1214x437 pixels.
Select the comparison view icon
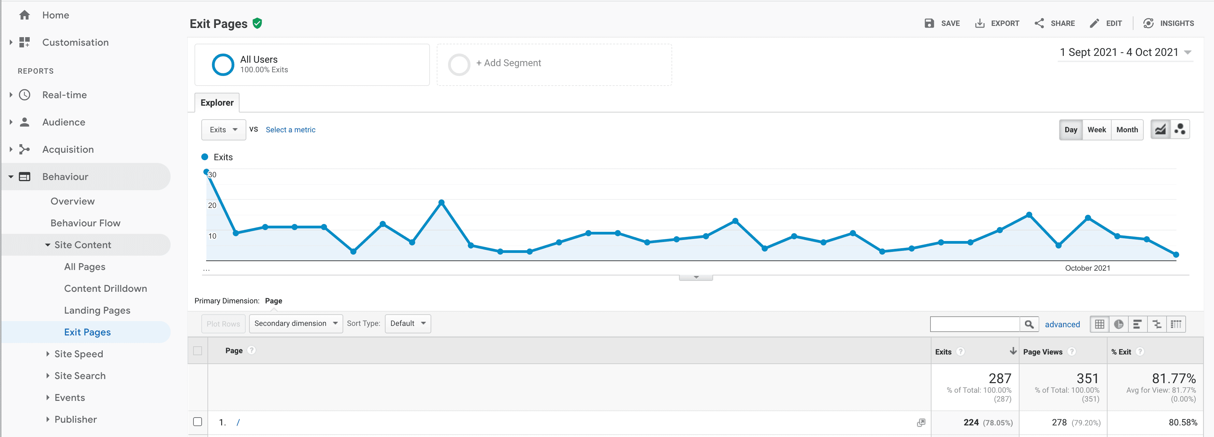1156,324
